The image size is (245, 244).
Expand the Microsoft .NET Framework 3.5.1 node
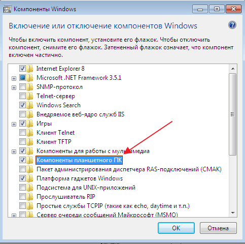click(14, 78)
